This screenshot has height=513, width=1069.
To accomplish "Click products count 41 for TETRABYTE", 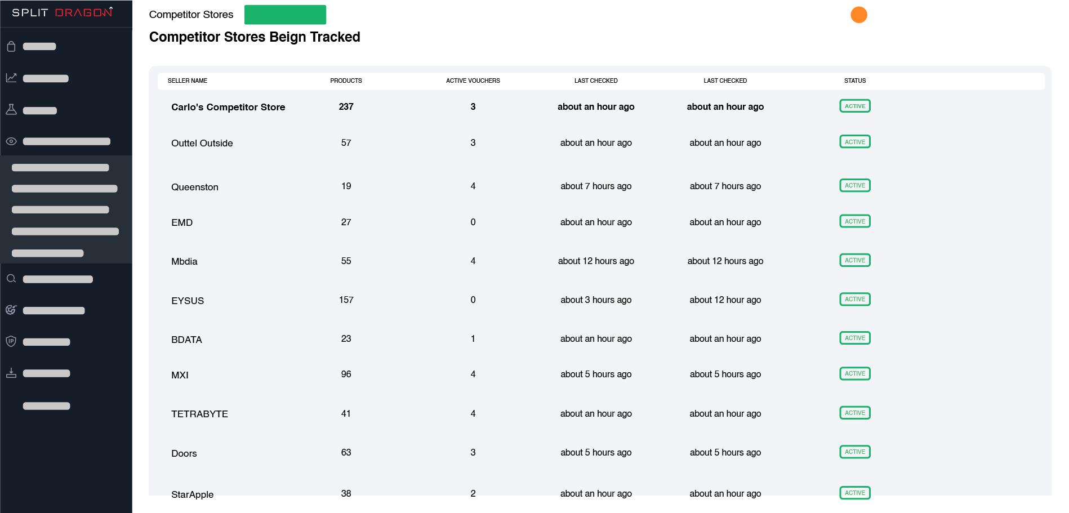I will (346, 413).
